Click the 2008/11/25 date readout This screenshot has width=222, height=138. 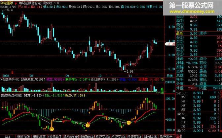[x=8, y=7]
